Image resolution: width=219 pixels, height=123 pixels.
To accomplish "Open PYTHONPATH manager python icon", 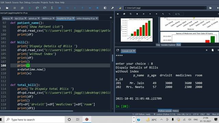I will pyautogui.click(x=120, y=8).
